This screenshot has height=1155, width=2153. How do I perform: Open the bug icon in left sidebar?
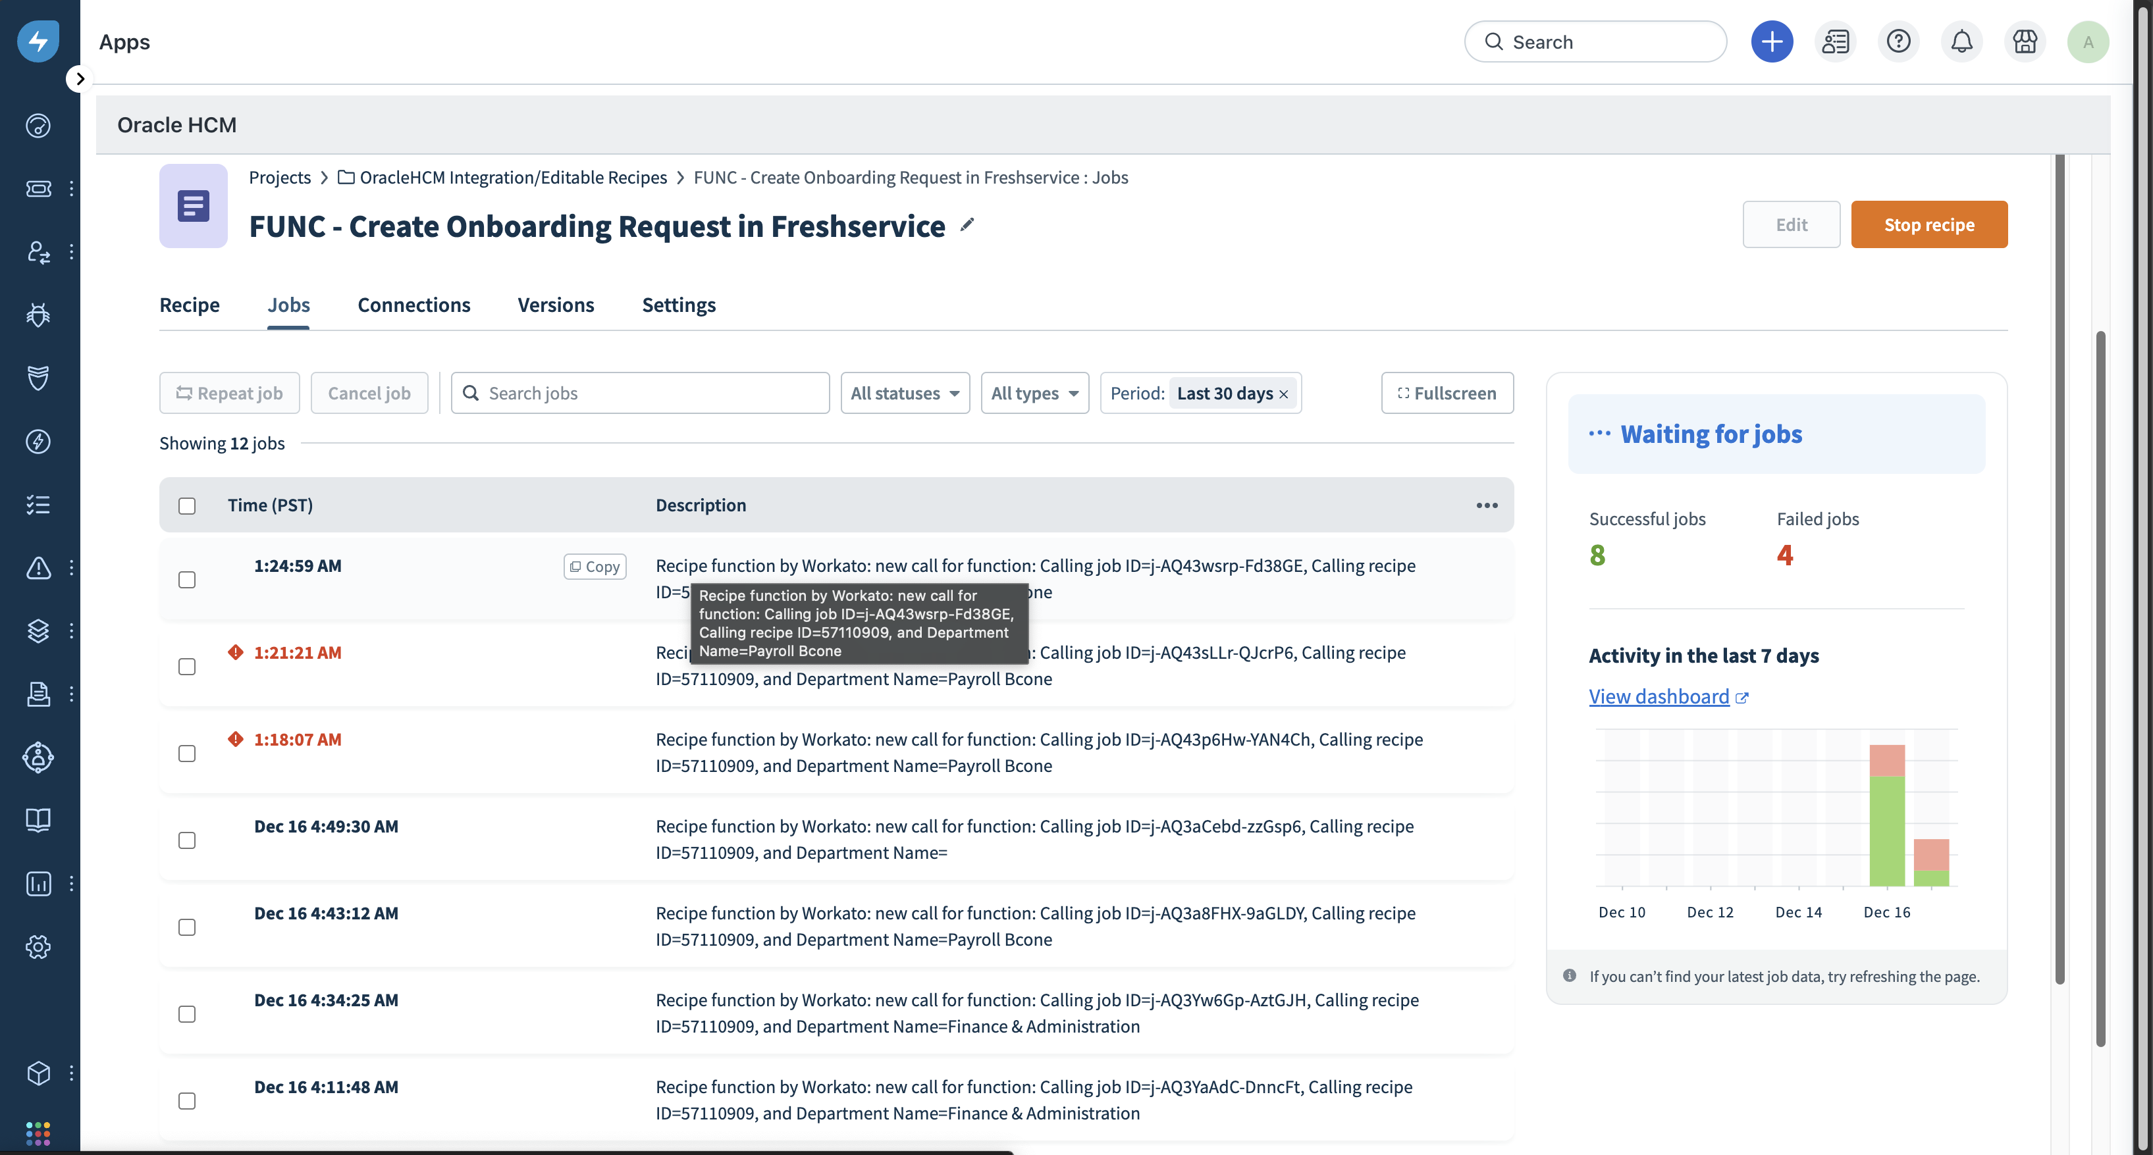tap(38, 315)
